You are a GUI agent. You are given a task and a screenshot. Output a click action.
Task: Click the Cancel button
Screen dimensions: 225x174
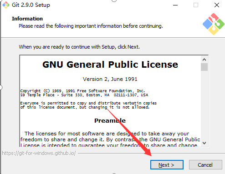click(205, 165)
